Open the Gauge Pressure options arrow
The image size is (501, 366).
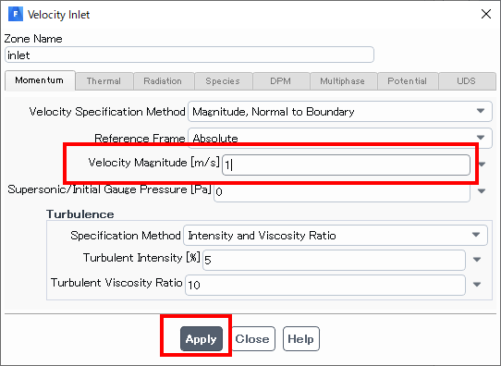click(x=482, y=191)
